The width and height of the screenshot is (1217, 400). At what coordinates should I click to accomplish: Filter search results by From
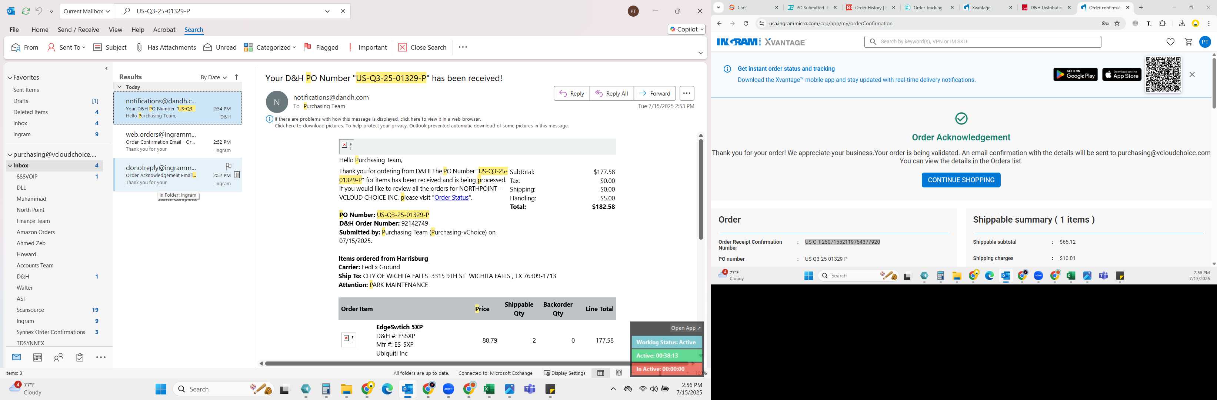24,47
